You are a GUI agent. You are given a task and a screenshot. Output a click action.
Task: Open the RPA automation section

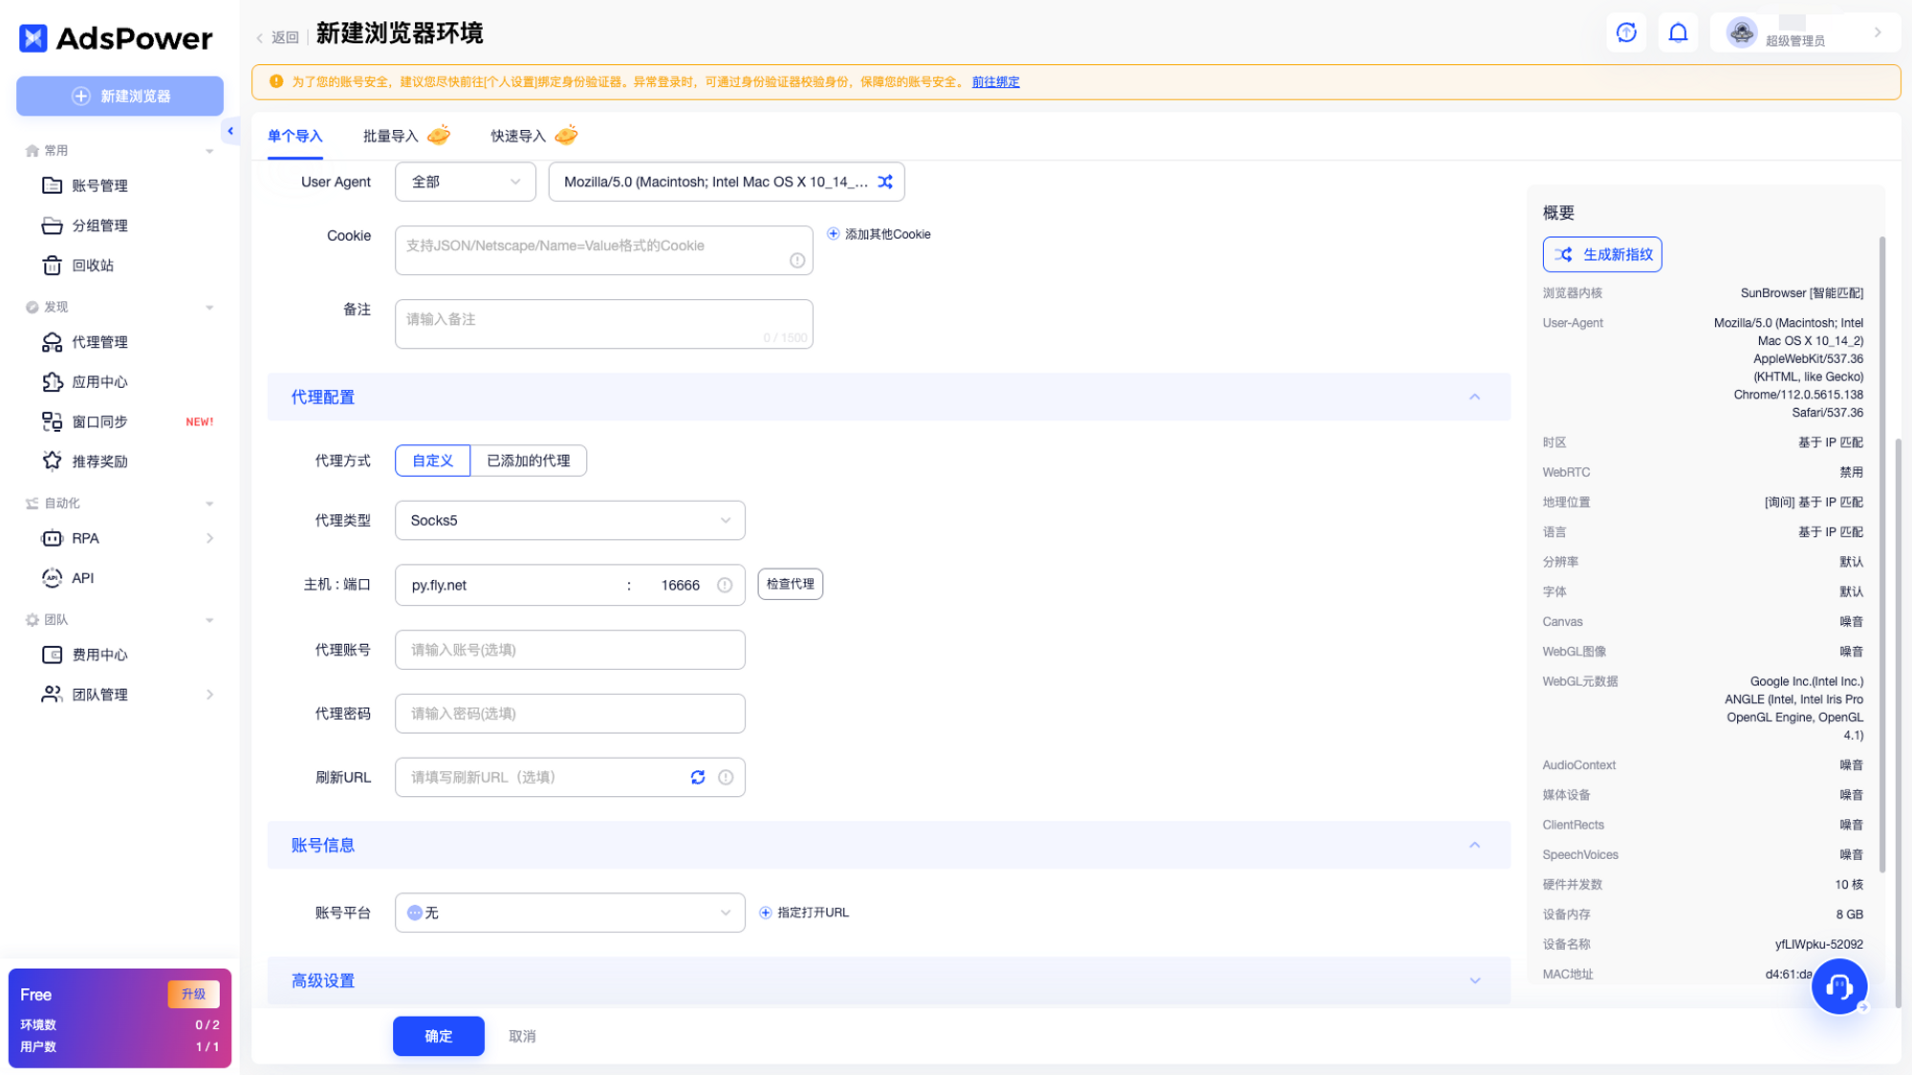[x=85, y=538]
